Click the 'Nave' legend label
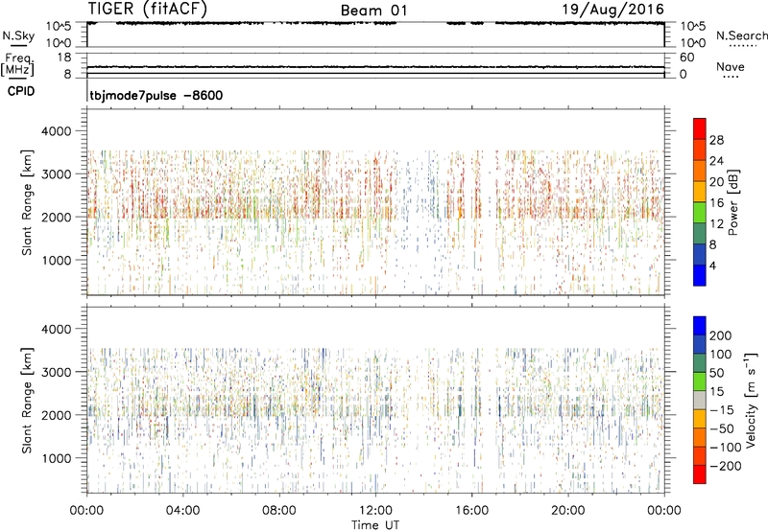This screenshot has height=531, width=768. tap(731, 66)
